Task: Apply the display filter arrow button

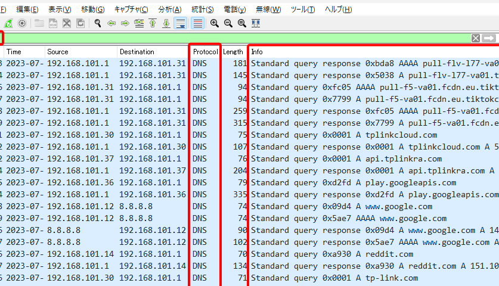Action: click(x=489, y=38)
